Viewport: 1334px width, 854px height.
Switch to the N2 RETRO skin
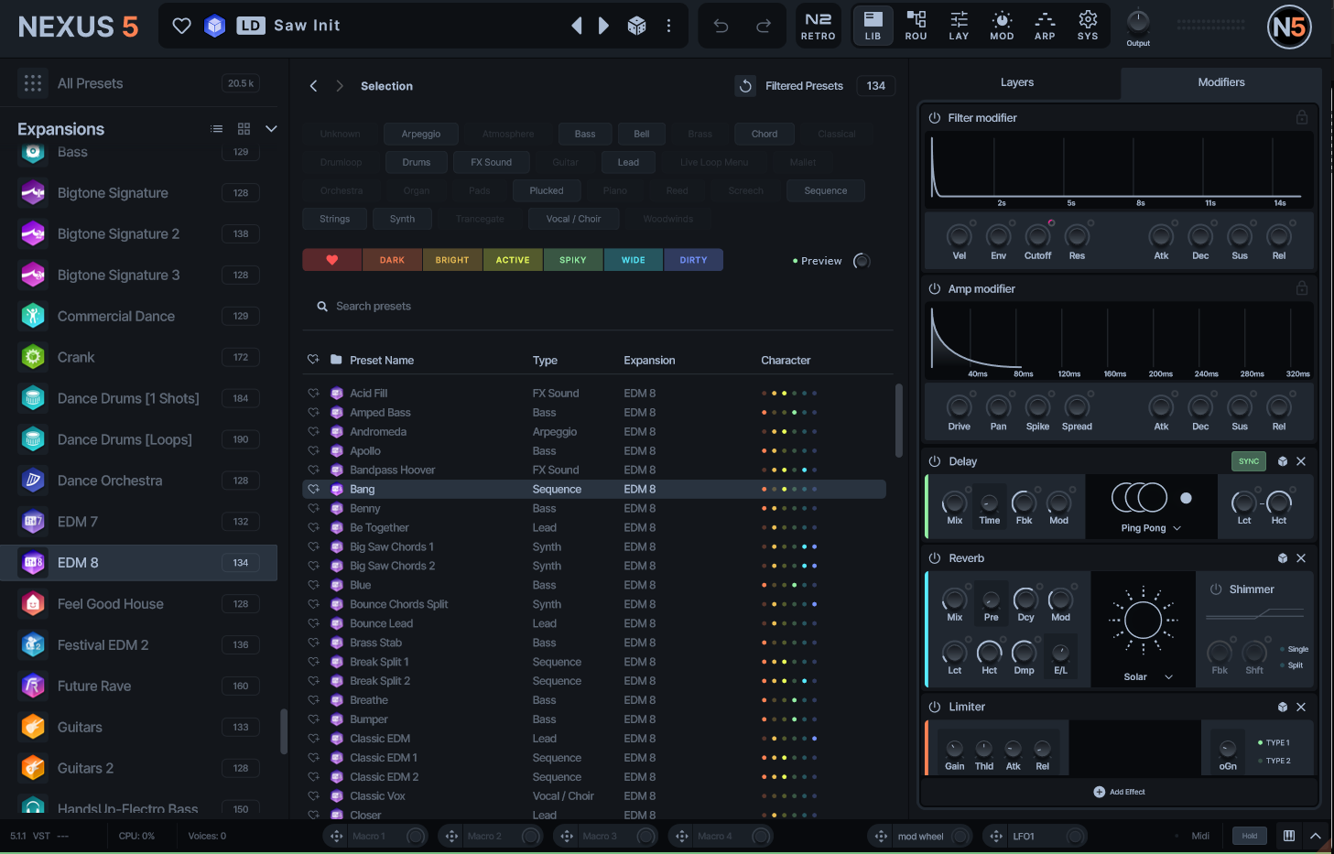pyautogui.click(x=818, y=26)
